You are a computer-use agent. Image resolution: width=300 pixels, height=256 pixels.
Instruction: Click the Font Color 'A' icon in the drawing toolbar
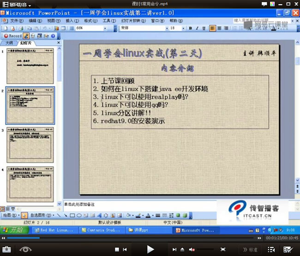(148, 216)
